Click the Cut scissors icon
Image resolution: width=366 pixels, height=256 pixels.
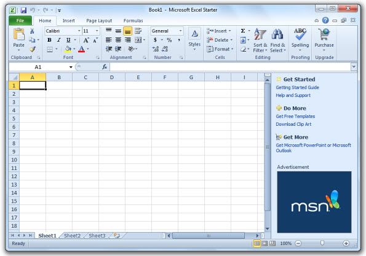(x=32, y=31)
